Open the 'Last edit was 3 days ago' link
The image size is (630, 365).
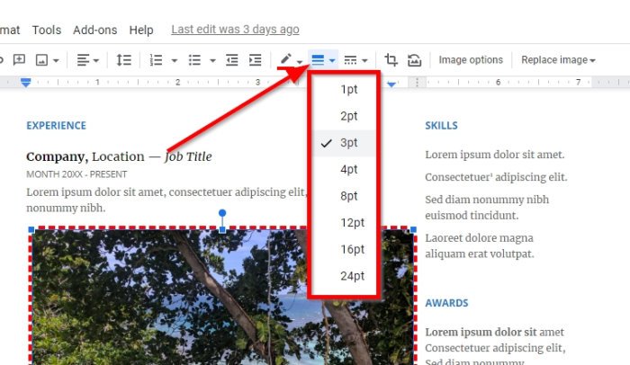click(x=235, y=30)
